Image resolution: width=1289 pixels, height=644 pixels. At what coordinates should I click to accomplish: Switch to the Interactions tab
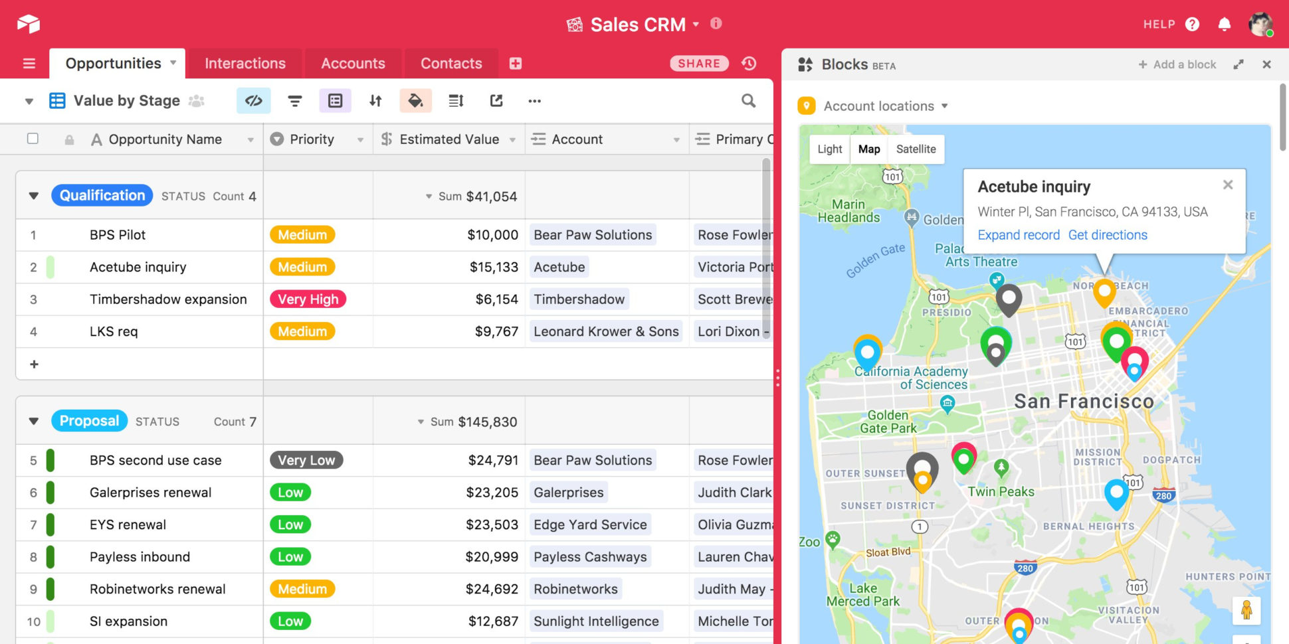[245, 63]
